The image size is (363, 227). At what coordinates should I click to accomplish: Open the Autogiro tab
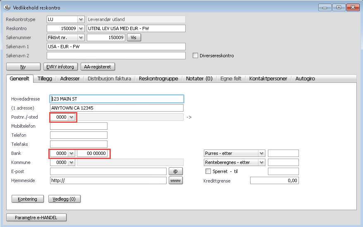(x=305, y=78)
